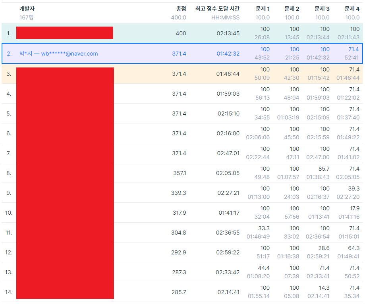Image resolution: width=365 pixels, height=304 pixels.
Task: Select the time 02:59:22 in rank 12
Action: tap(228, 252)
